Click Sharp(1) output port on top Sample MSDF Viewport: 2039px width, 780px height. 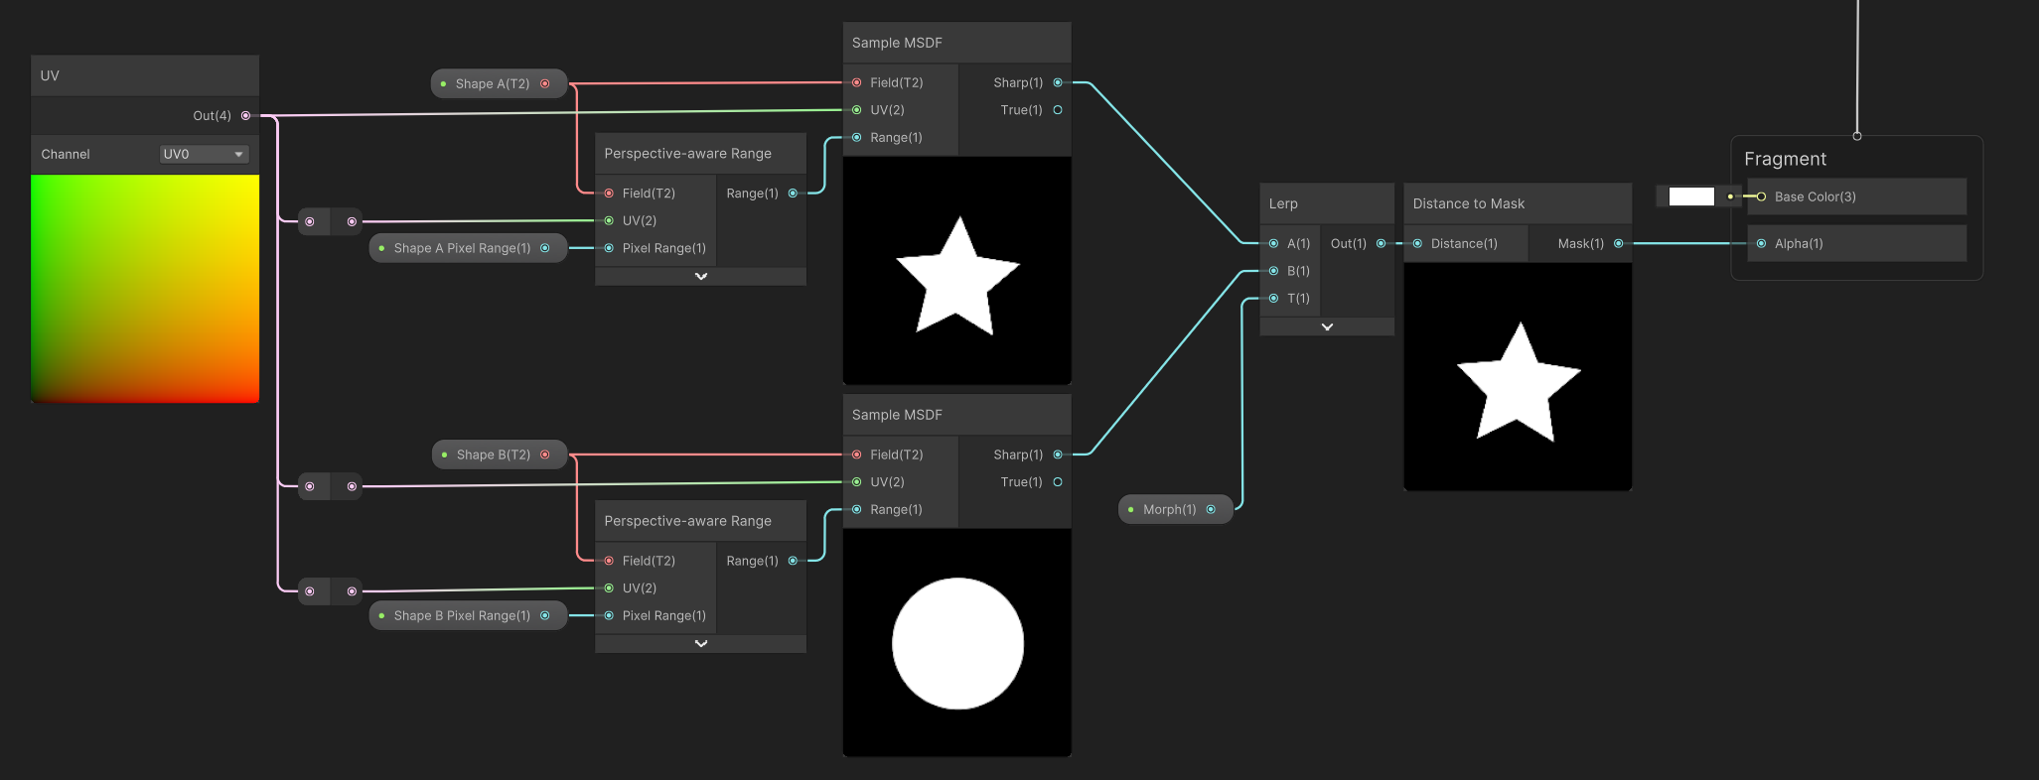click(1058, 82)
